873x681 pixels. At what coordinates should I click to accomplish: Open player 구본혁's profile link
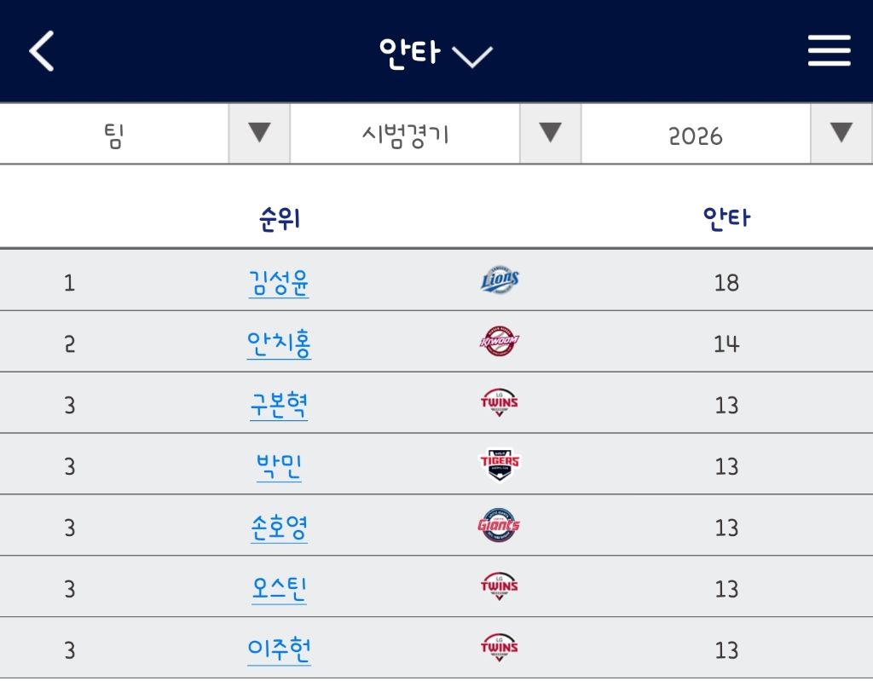(x=279, y=406)
